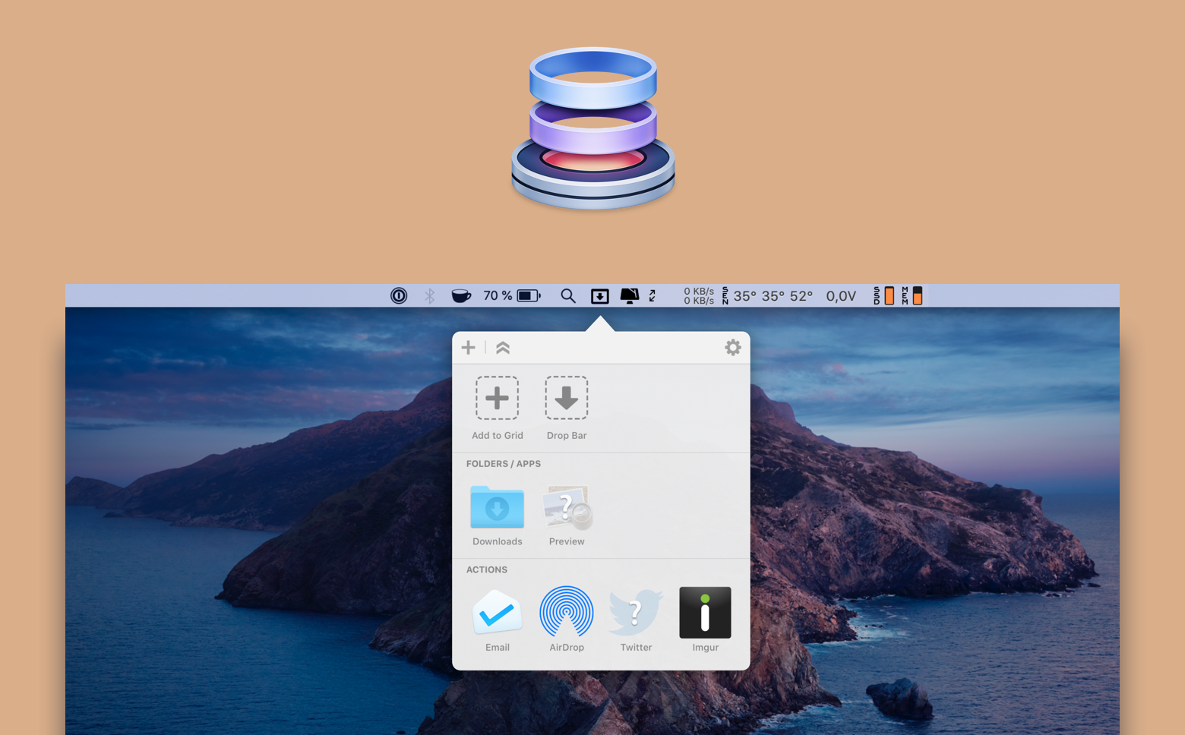1185x735 pixels.
Task: Click the Add to Grid target
Action: coord(497,408)
